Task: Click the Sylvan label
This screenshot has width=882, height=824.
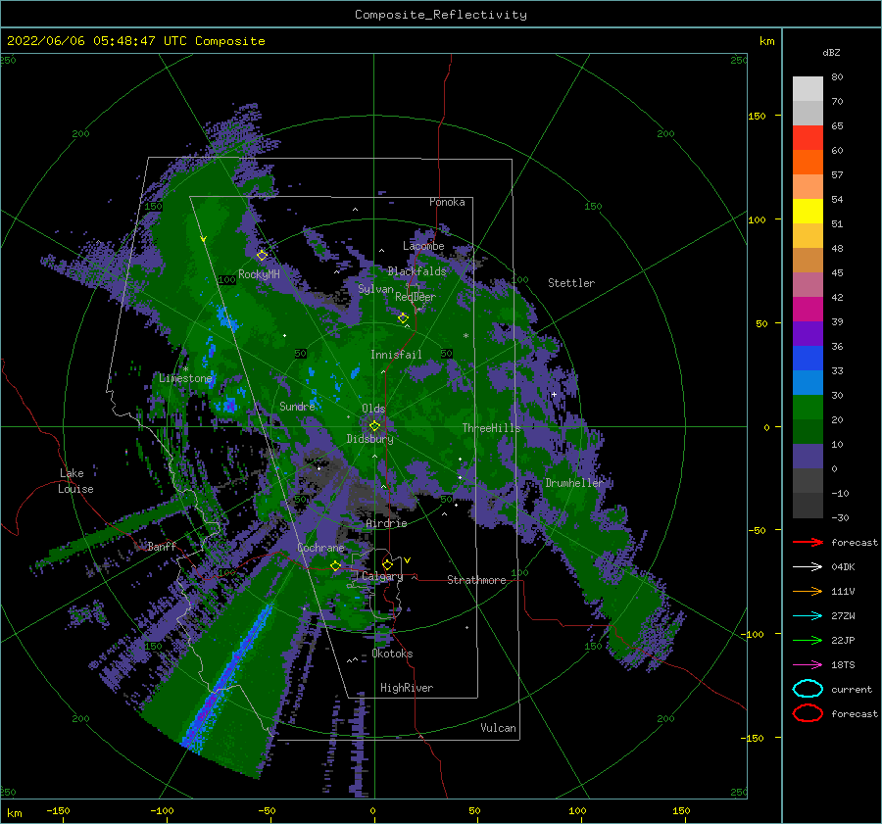Action: click(x=375, y=289)
